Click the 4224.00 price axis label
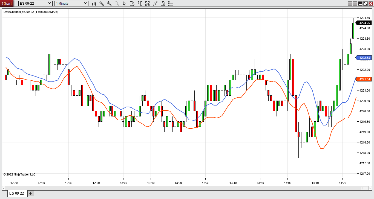The width and height of the screenshot is (374, 199). pos(364,28)
